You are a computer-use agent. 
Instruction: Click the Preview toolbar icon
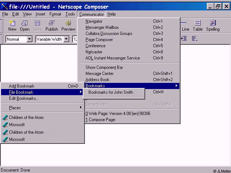[x=68, y=26]
